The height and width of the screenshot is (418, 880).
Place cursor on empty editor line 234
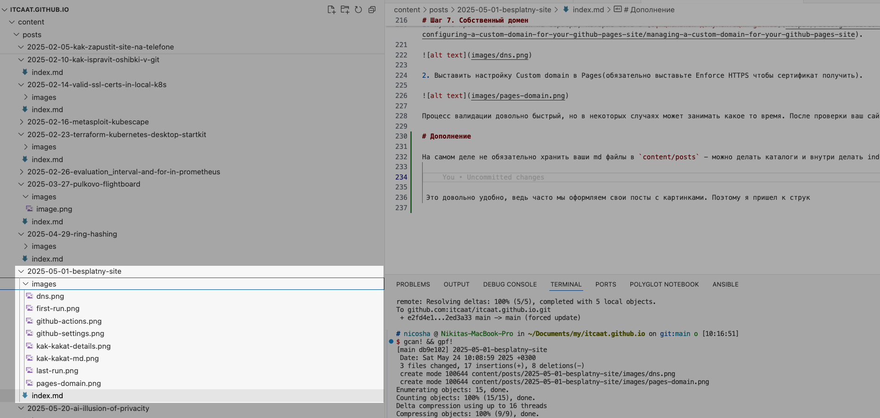[x=650, y=177]
